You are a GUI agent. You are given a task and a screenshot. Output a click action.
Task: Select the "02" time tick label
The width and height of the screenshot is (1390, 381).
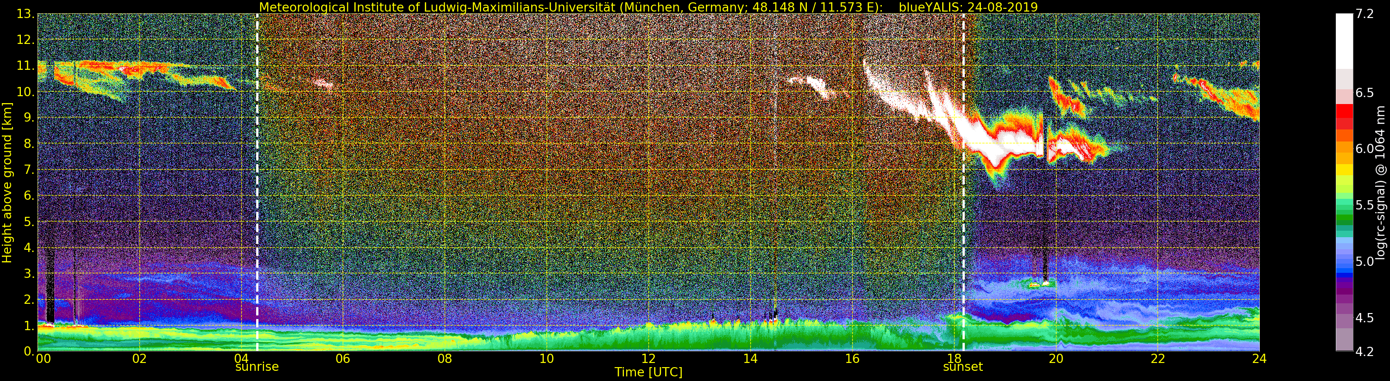tap(139, 359)
